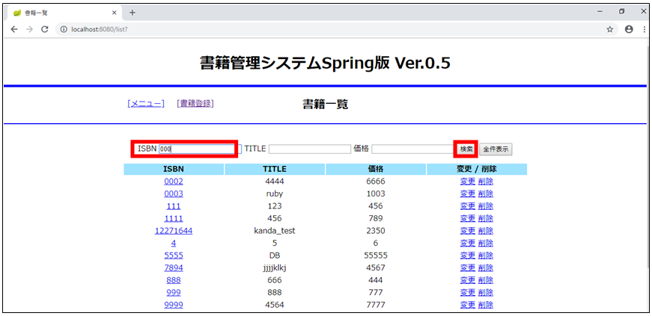This screenshot has height=316, width=652.
Task: Open ISBN 12271644 book link
Action: pos(174,231)
